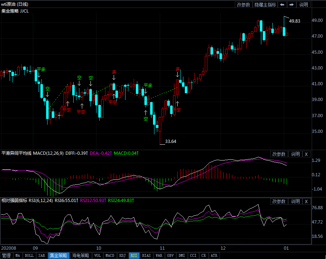Open 改参数 for the RSI panel
Viewport: 326px width, 259px height.
pos(279,202)
